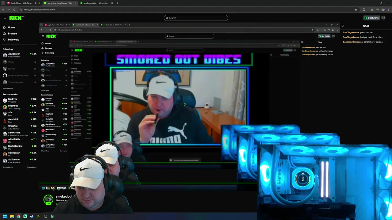Open the user profile avatar at top right
This screenshot has width=392, height=220.
tap(383, 18)
